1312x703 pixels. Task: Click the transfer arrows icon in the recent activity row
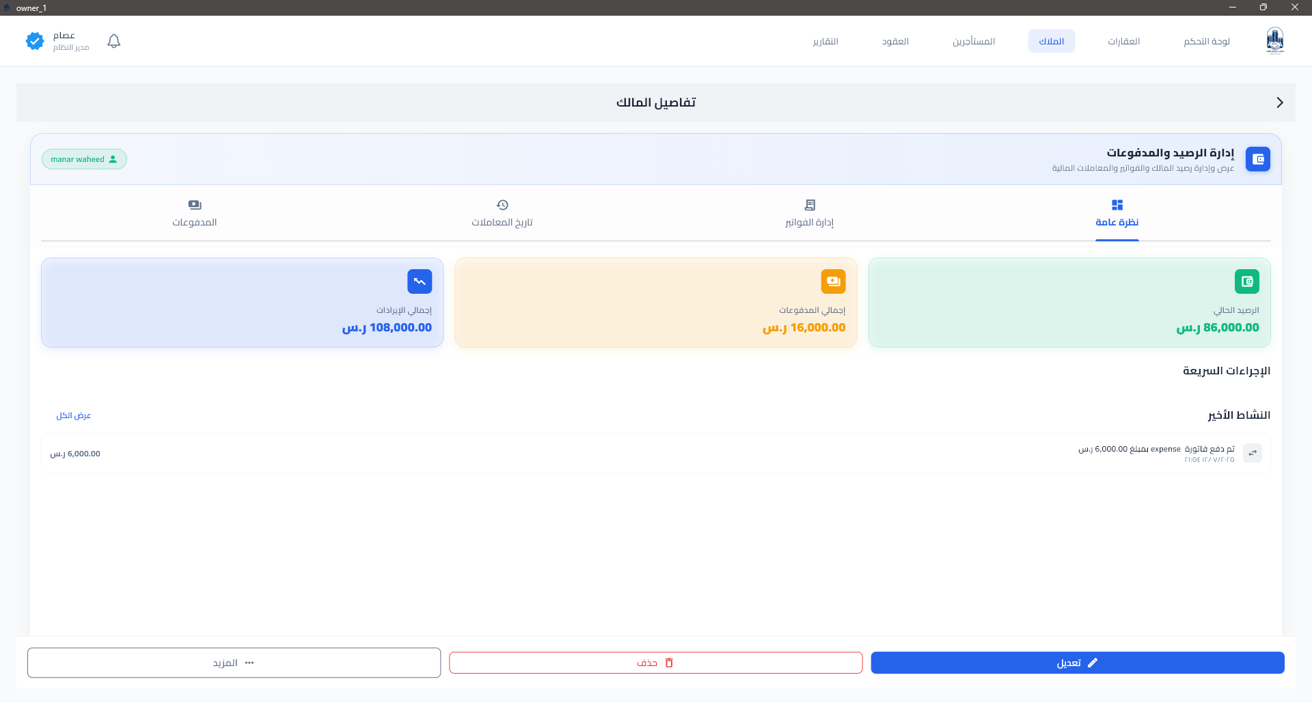(x=1253, y=453)
